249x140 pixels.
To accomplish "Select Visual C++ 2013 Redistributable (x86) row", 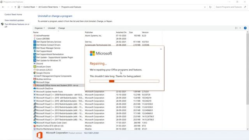I will click(x=97, y=113).
